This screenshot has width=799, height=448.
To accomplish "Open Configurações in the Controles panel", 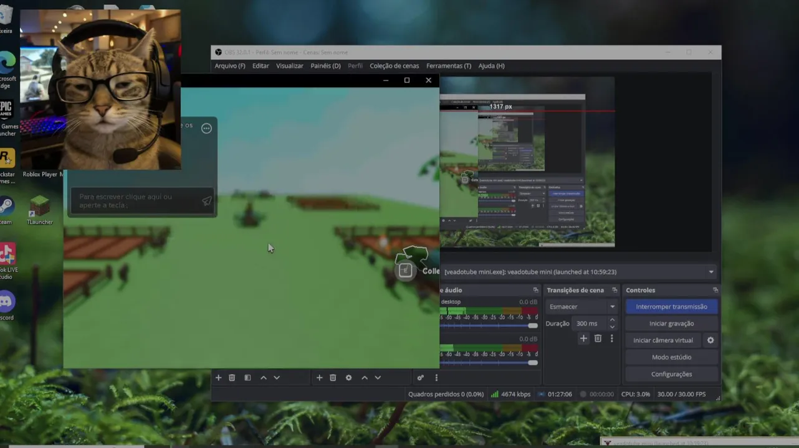I will (x=671, y=374).
